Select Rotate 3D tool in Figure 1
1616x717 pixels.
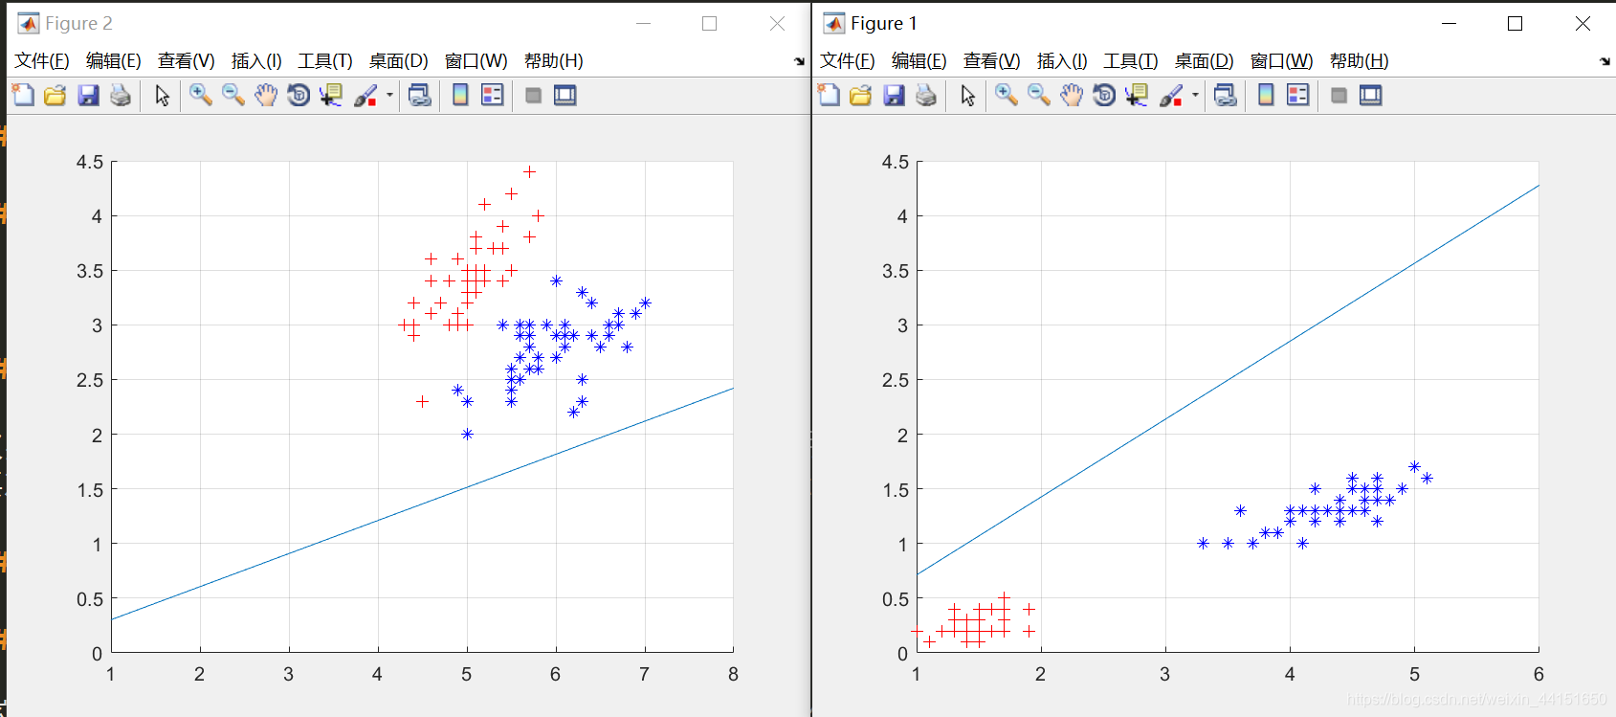[1104, 95]
